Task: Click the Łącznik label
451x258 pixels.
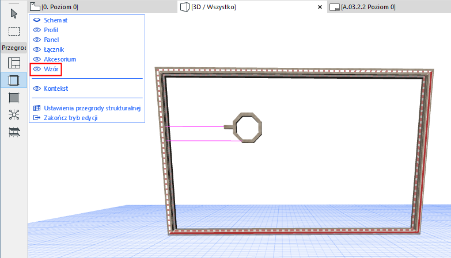Action: click(x=54, y=49)
